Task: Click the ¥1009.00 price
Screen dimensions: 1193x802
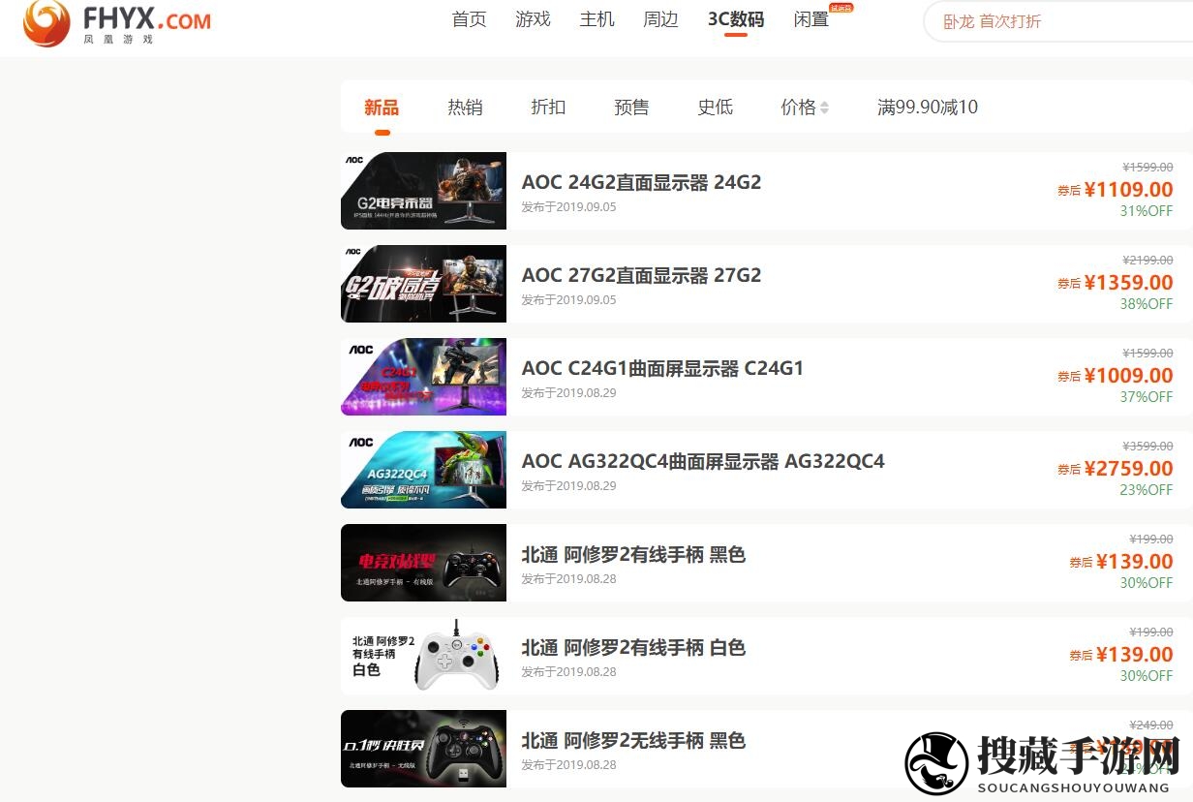Action: click(x=1128, y=376)
